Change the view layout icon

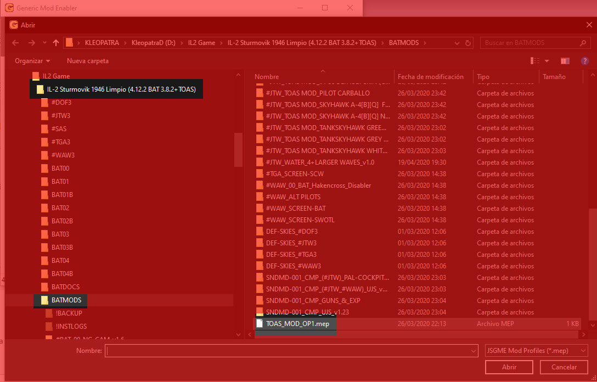(x=535, y=61)
